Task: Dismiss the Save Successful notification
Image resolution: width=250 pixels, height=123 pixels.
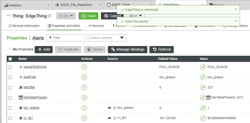Action: click(x=236, y=21)
